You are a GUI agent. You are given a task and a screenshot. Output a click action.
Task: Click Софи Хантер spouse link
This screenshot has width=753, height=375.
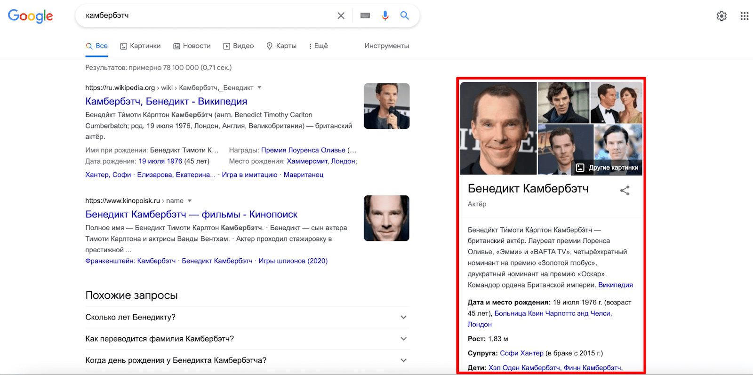521,353
